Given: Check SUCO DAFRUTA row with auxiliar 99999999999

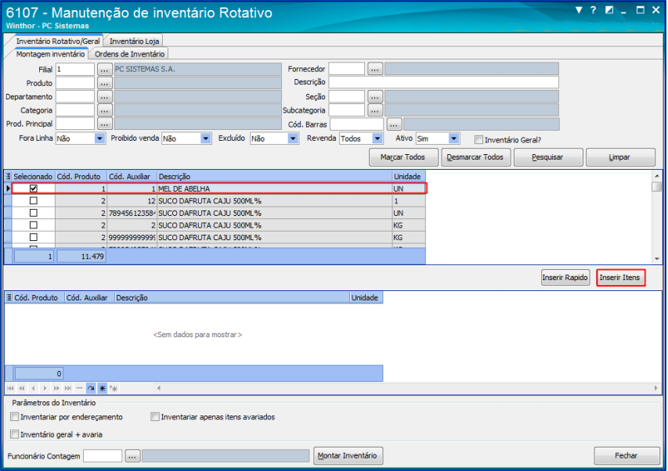Looking at the screenshot, I should coord(34,237).
